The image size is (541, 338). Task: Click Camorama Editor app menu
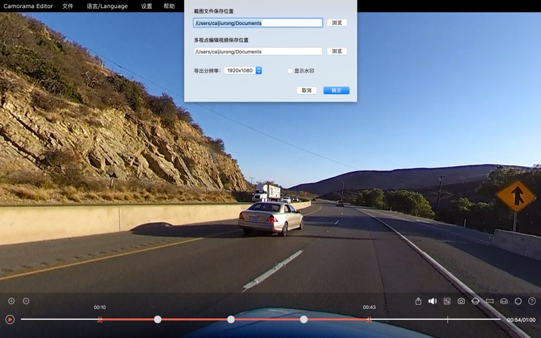pyautogui.click(x=28, y=6)
